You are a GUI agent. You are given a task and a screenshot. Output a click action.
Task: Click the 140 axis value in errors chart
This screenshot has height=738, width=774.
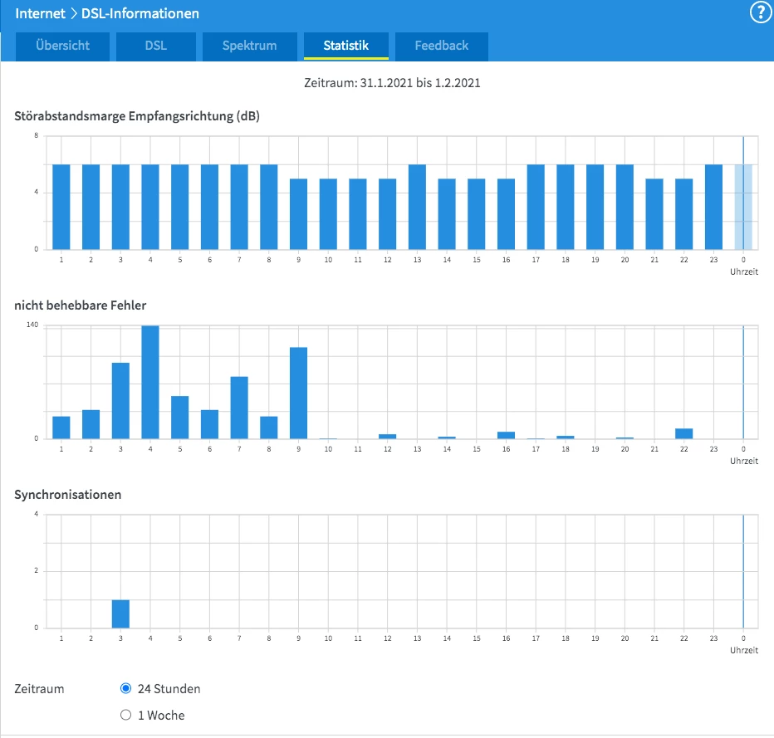point(32,325)
